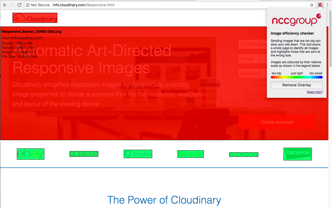Go back with the browser back arrow

pos(5,5)
